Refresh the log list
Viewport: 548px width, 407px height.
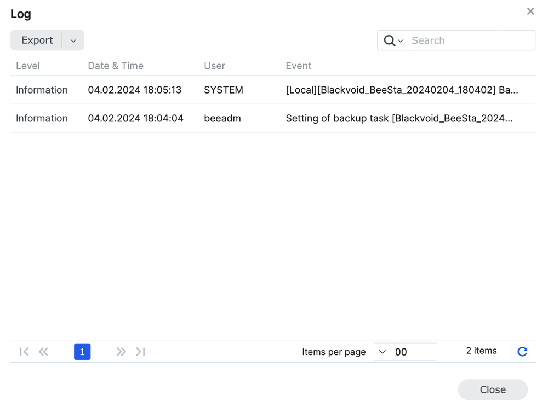click(x=522, y=352)
